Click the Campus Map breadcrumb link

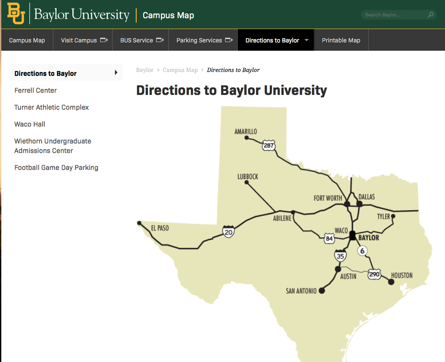click(x=180, y=70)
